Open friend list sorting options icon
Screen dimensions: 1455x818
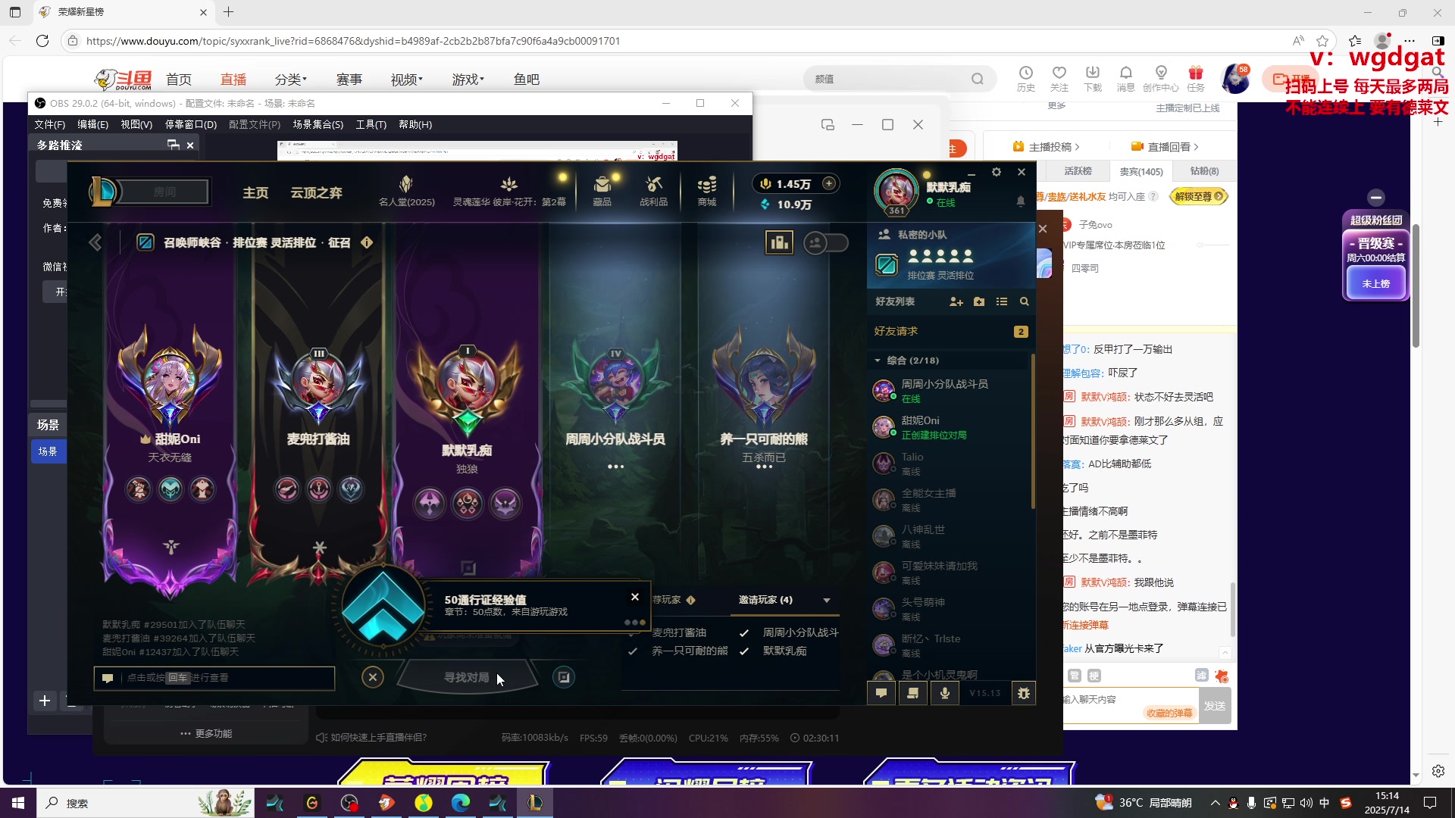[x=1002, y=301]
